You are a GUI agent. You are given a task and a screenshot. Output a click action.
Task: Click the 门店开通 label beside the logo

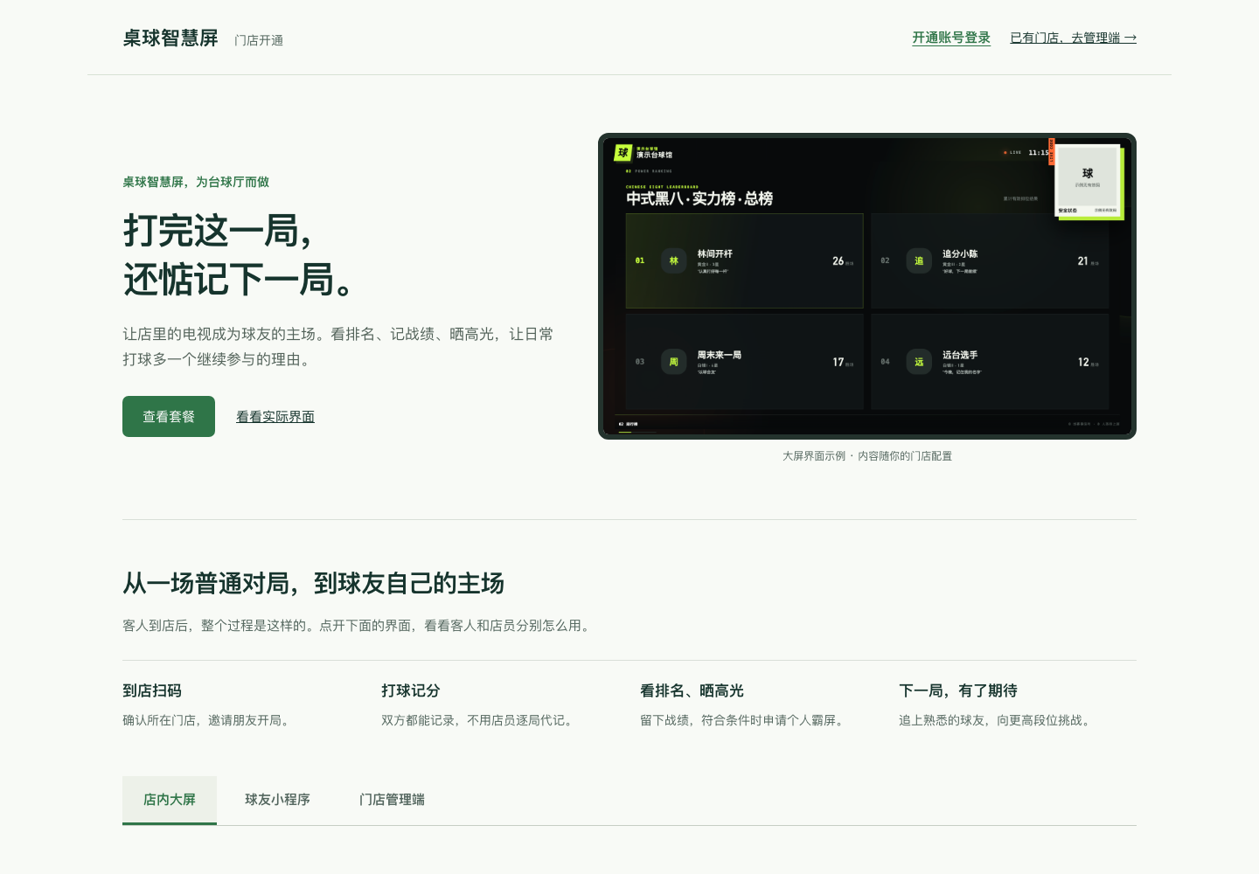click(x=259, y=40)
